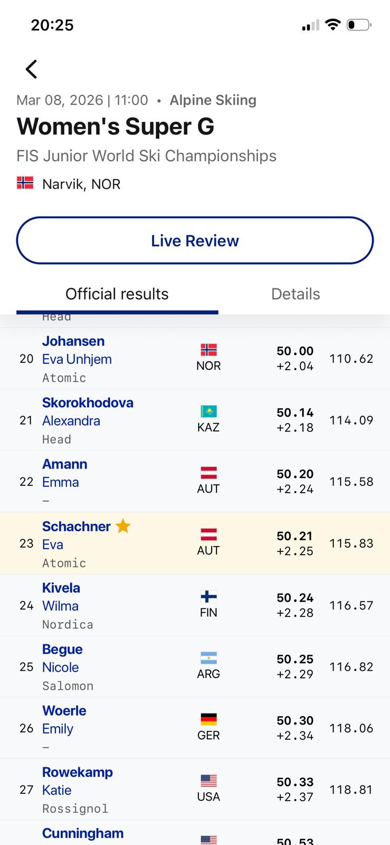
Task: Tap the Cunningham name at the bottom
Action: (83, 833)
